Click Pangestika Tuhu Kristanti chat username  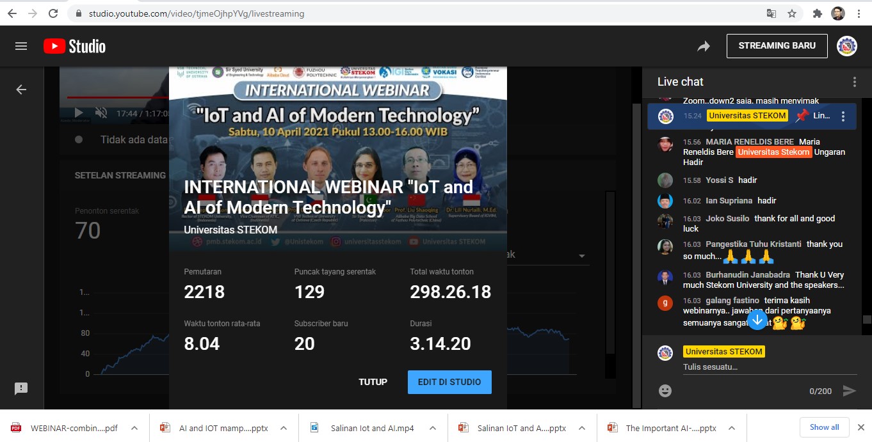point(754,244)
